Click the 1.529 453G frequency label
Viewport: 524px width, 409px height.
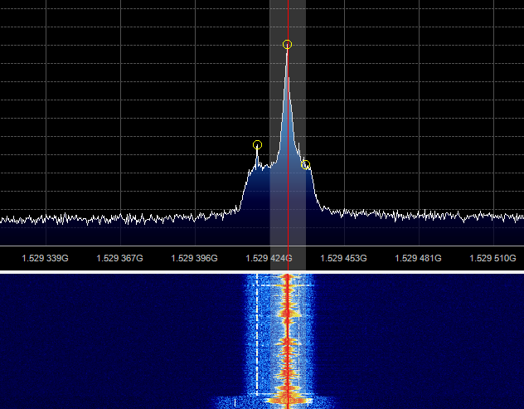(x=343, y=258)
